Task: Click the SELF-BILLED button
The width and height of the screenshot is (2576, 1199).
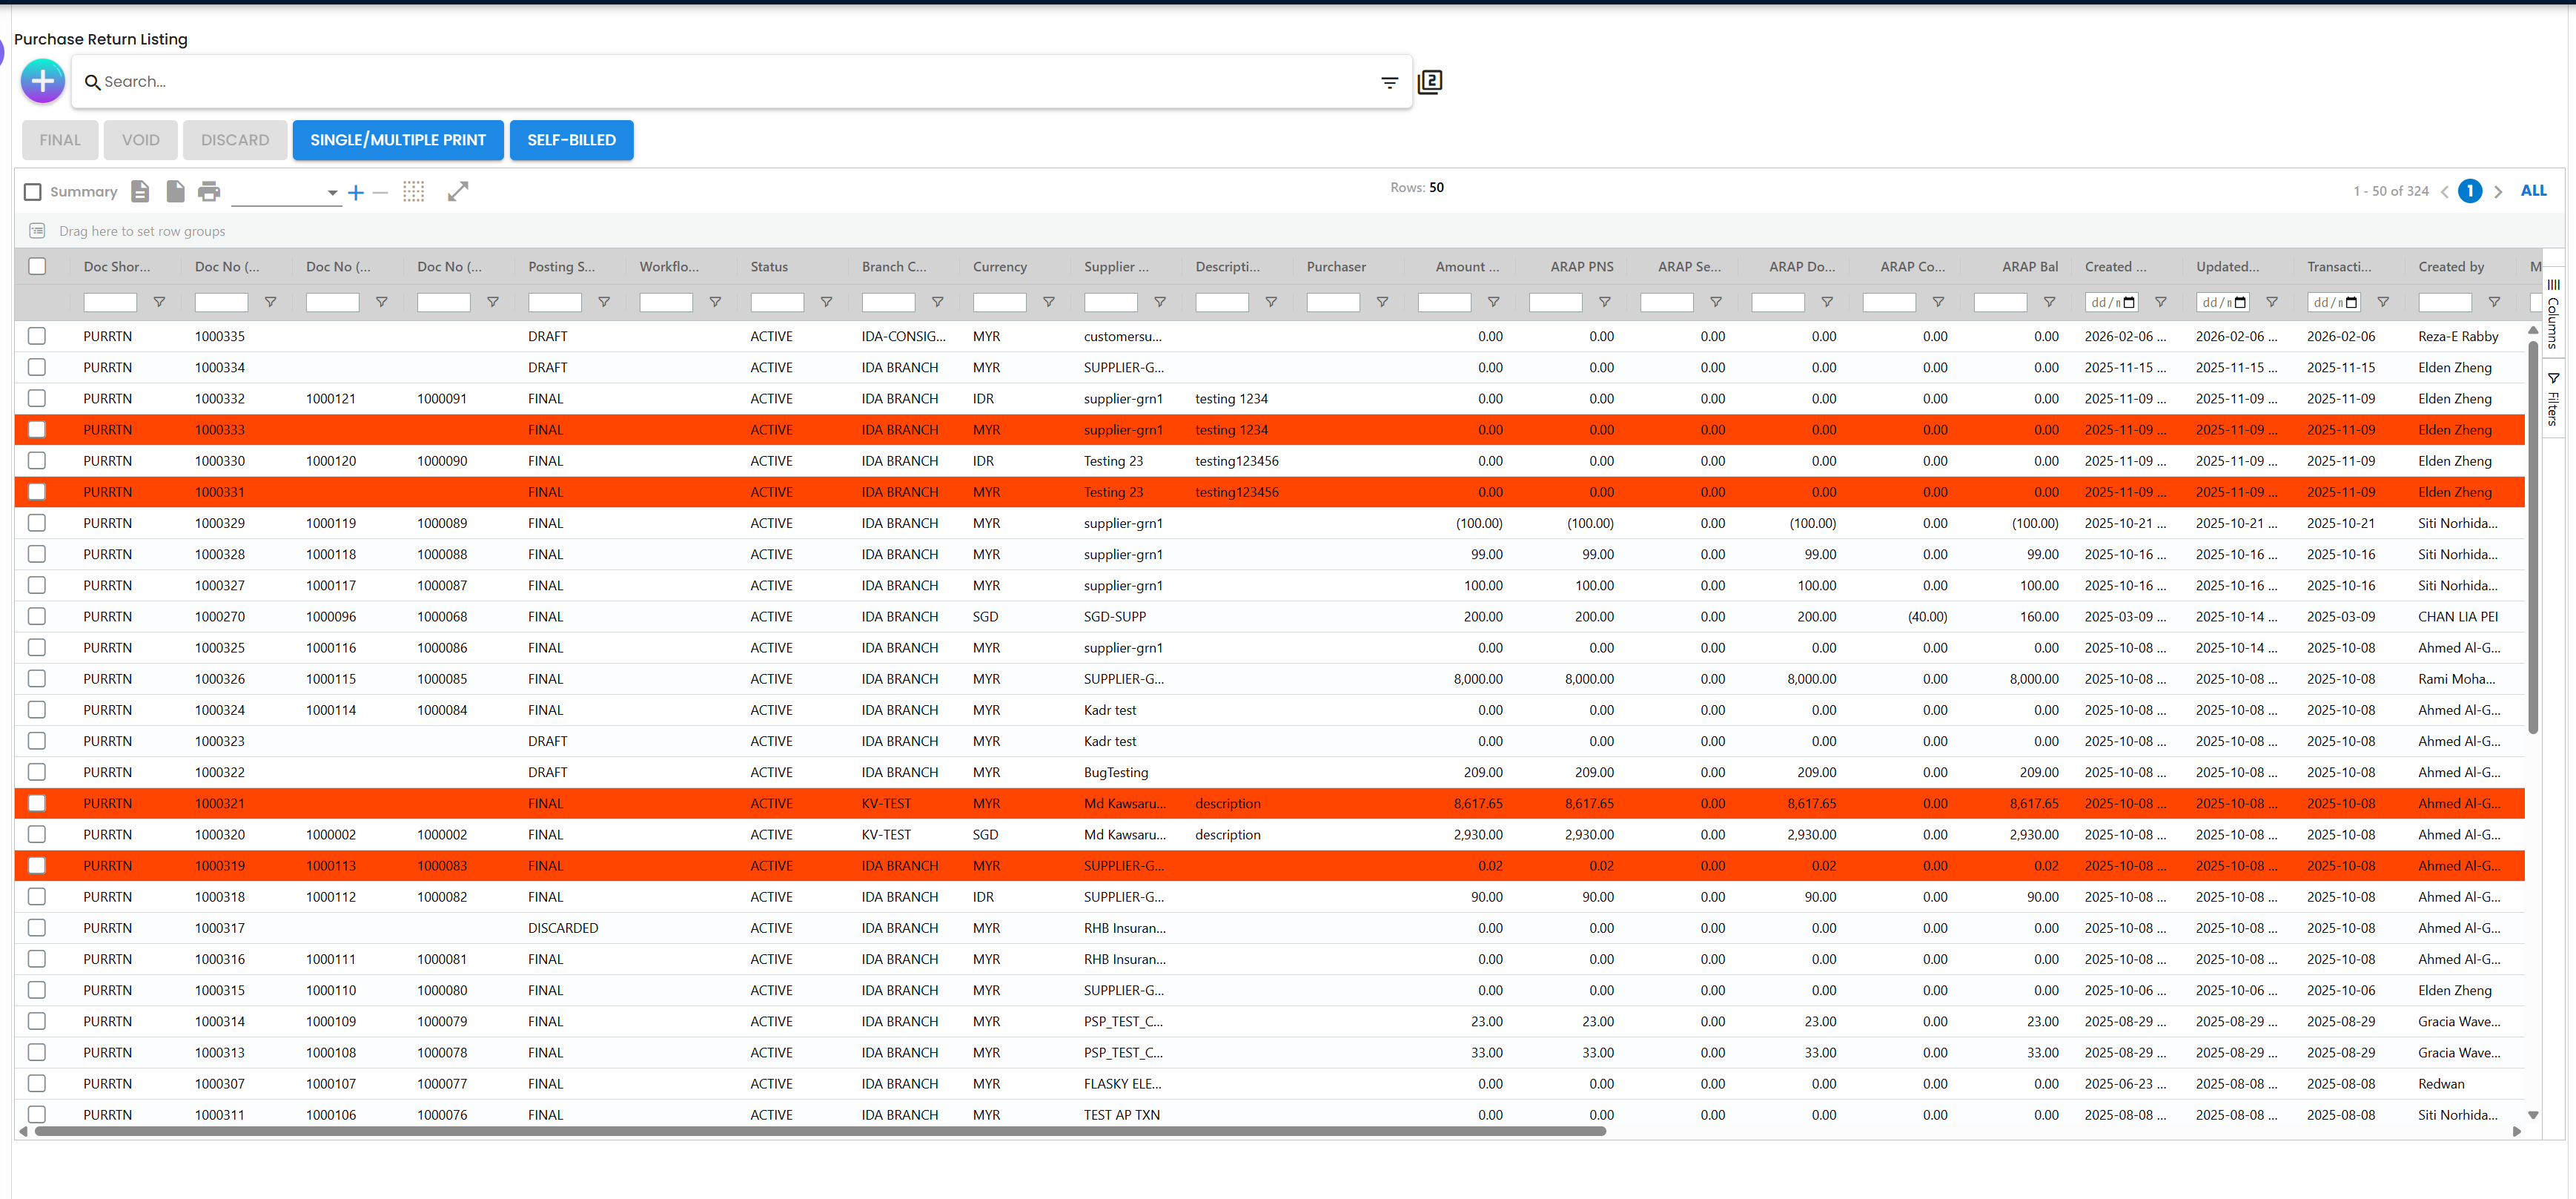Action: coord(571,140)
